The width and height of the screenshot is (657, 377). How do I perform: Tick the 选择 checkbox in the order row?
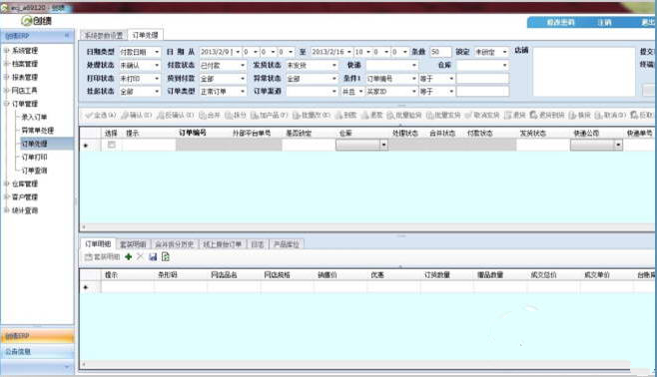coord(112,145)
